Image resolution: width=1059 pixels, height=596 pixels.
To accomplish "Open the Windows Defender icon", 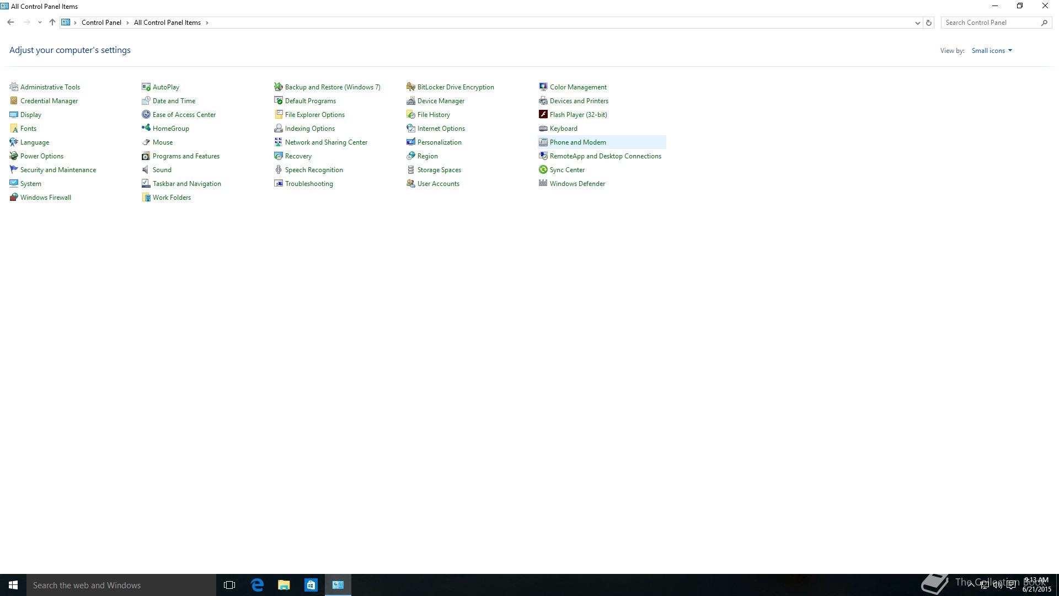I will [x=543, y=183].
